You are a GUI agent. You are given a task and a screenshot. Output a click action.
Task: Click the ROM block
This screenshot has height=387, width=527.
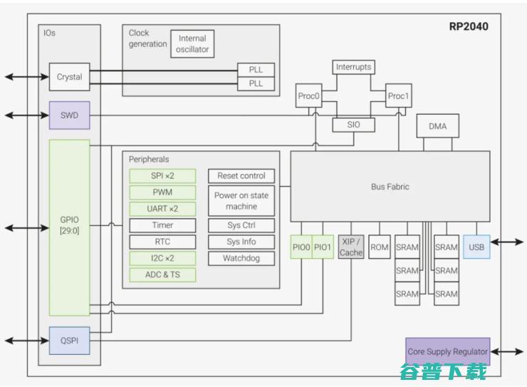click(x=380, y=247)
